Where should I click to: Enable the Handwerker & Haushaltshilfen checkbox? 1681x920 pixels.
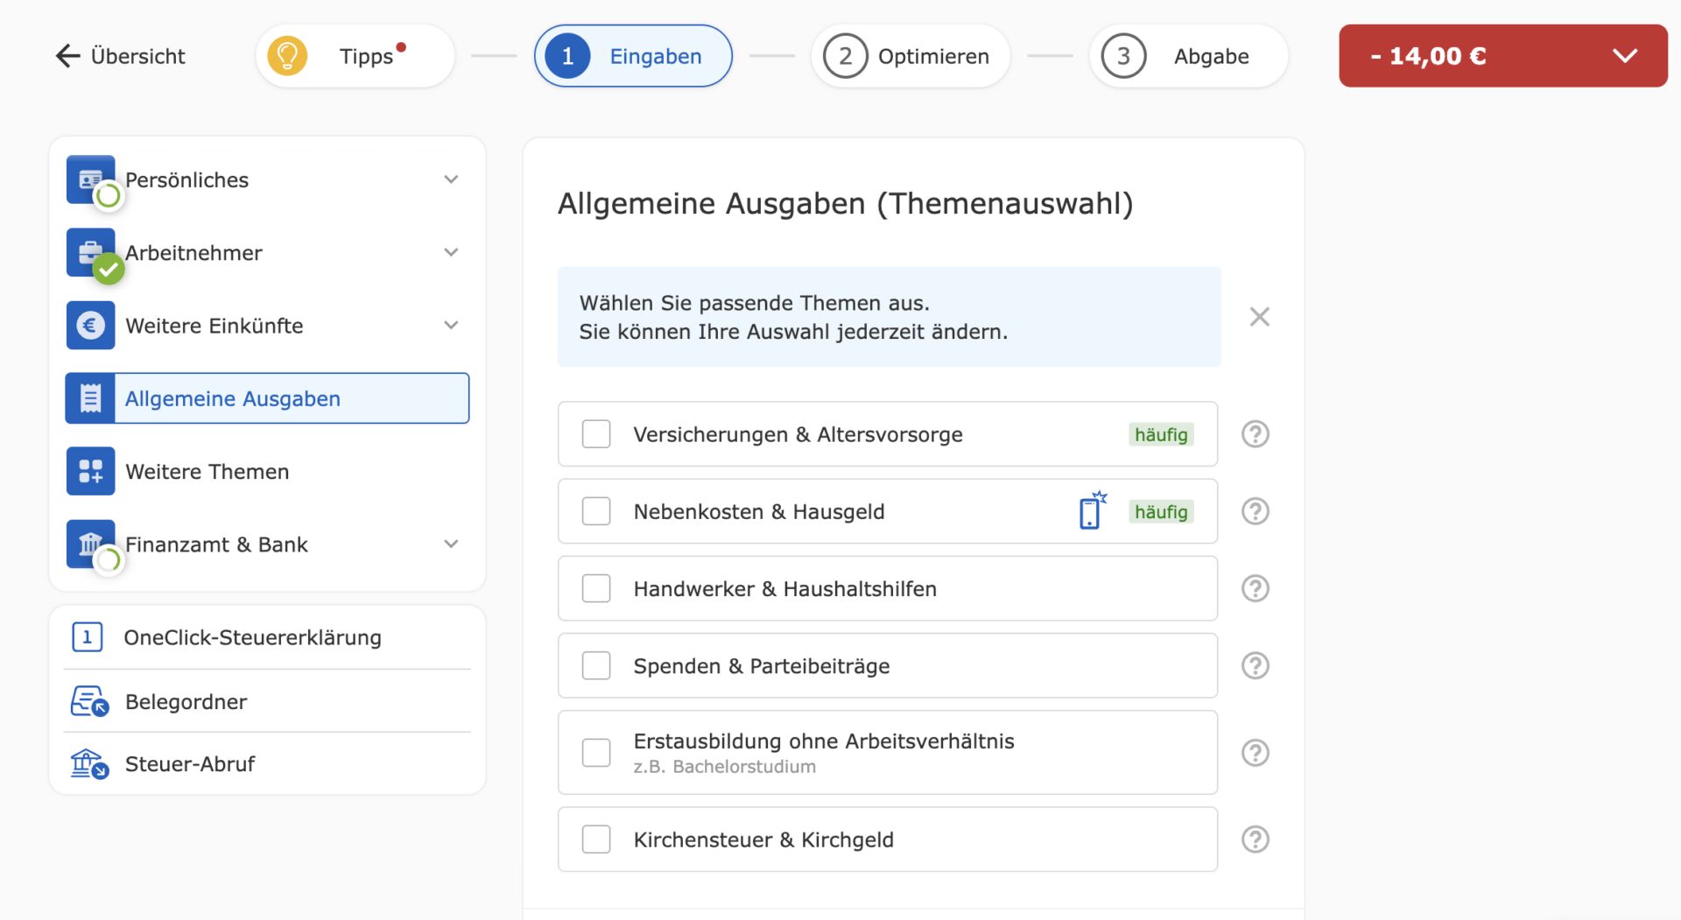596,588
